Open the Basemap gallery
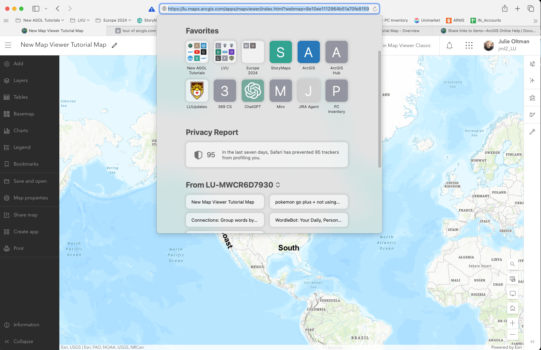This screenshot has height=350, width=541. coord(23,114)
